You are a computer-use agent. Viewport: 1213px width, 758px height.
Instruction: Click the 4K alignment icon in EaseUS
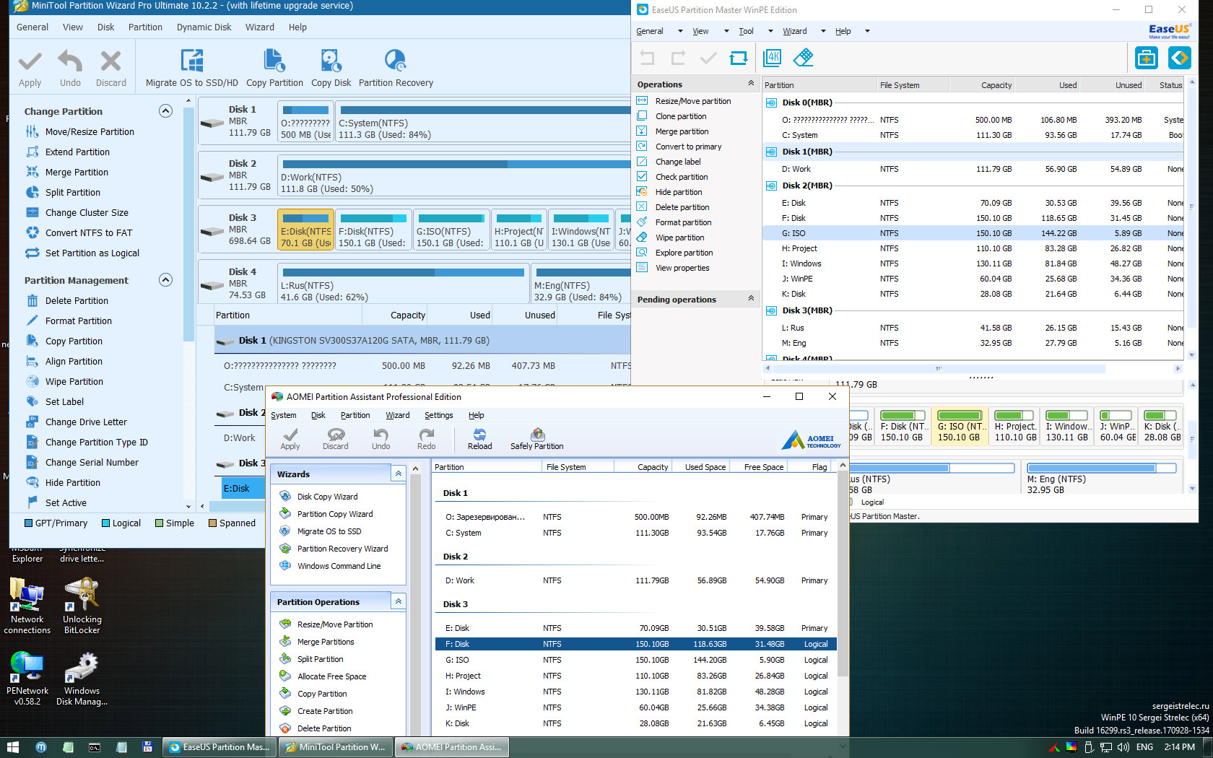coord(773,58)
